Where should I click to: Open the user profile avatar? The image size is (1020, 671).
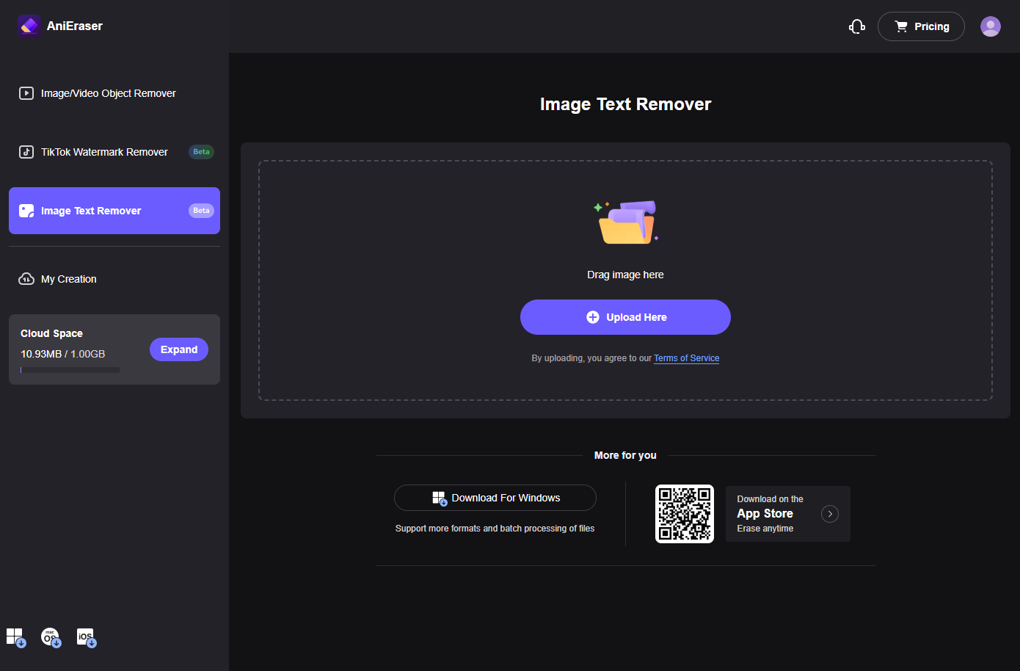[991, 26]
